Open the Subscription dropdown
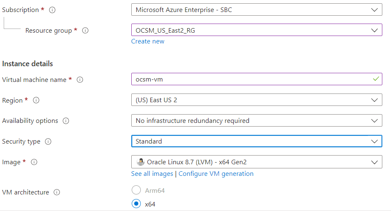This screenshot has height=211, width=391. click(256, 10)
